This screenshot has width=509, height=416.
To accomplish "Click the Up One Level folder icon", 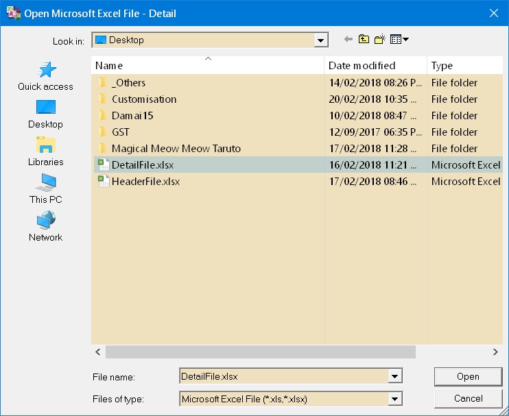I will tap(364, 40).
